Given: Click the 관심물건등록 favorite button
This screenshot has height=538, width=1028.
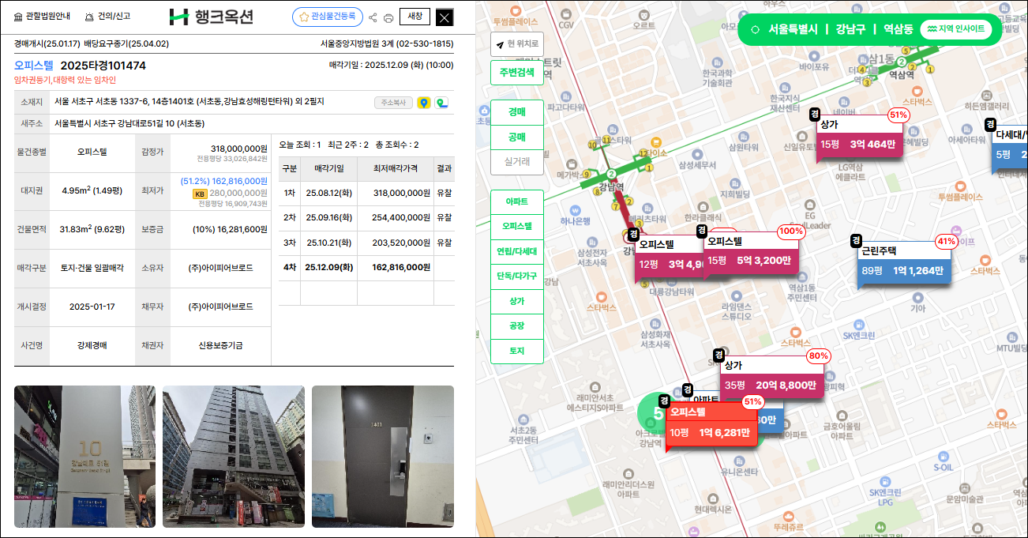Looking at the screenshot, I should click(x=327, y=17).
